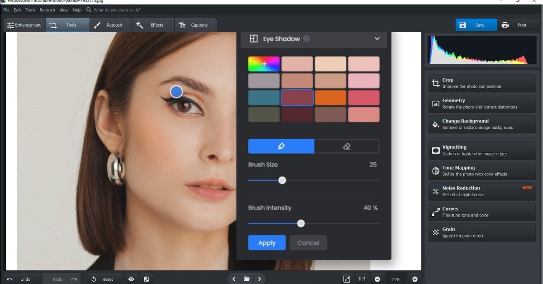
Task: Go to the previous photo arrow
Action: (234, 279)
